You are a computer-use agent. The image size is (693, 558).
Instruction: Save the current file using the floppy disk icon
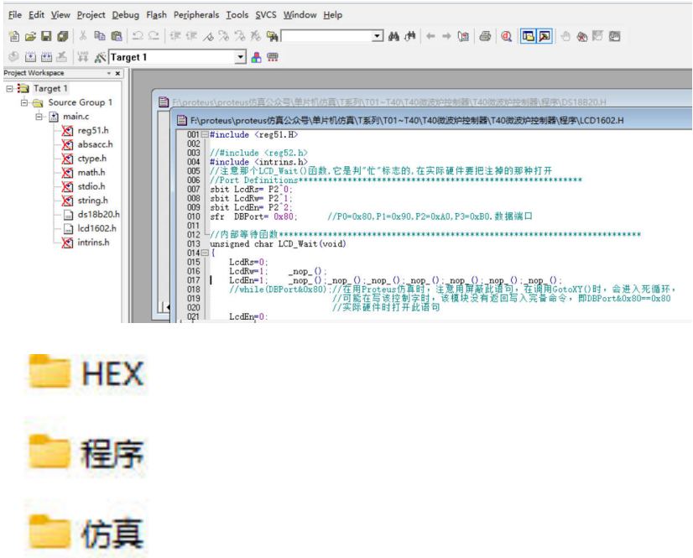[46, 36]
